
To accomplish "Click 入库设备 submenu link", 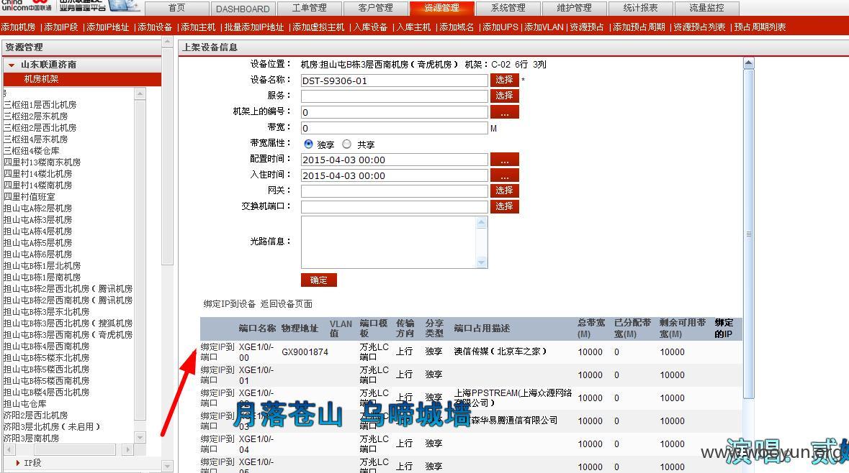I will pos(370,27).
